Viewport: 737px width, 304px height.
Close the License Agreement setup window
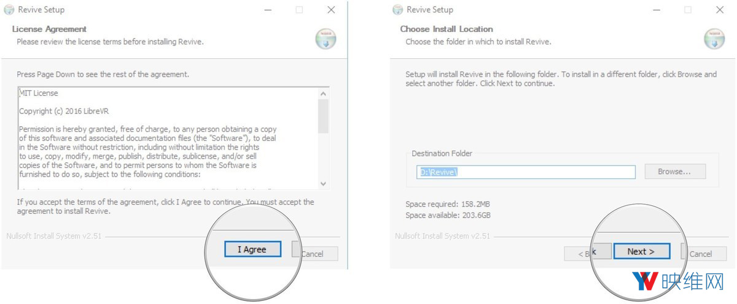click(331, 10)
